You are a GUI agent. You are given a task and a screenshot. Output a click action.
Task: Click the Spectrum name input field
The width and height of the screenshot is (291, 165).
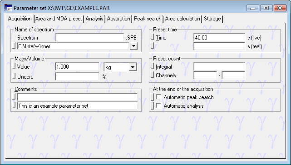pyautogui.click(x=90, y=38)
